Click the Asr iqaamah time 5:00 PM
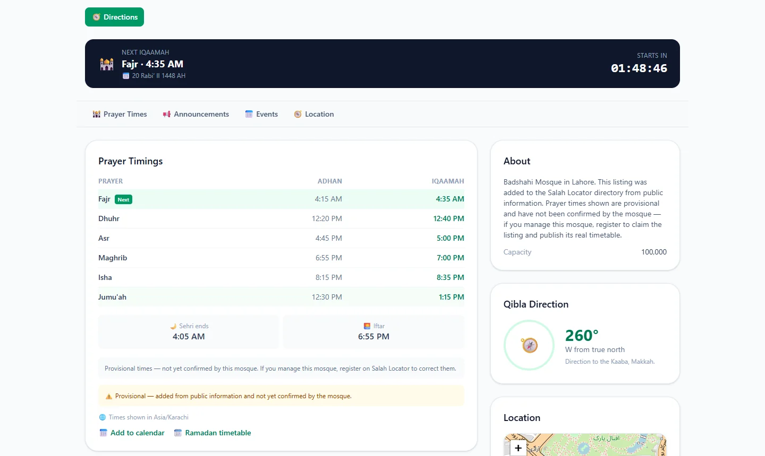Viewport: 765px width, 456px height. pos(450,238)
